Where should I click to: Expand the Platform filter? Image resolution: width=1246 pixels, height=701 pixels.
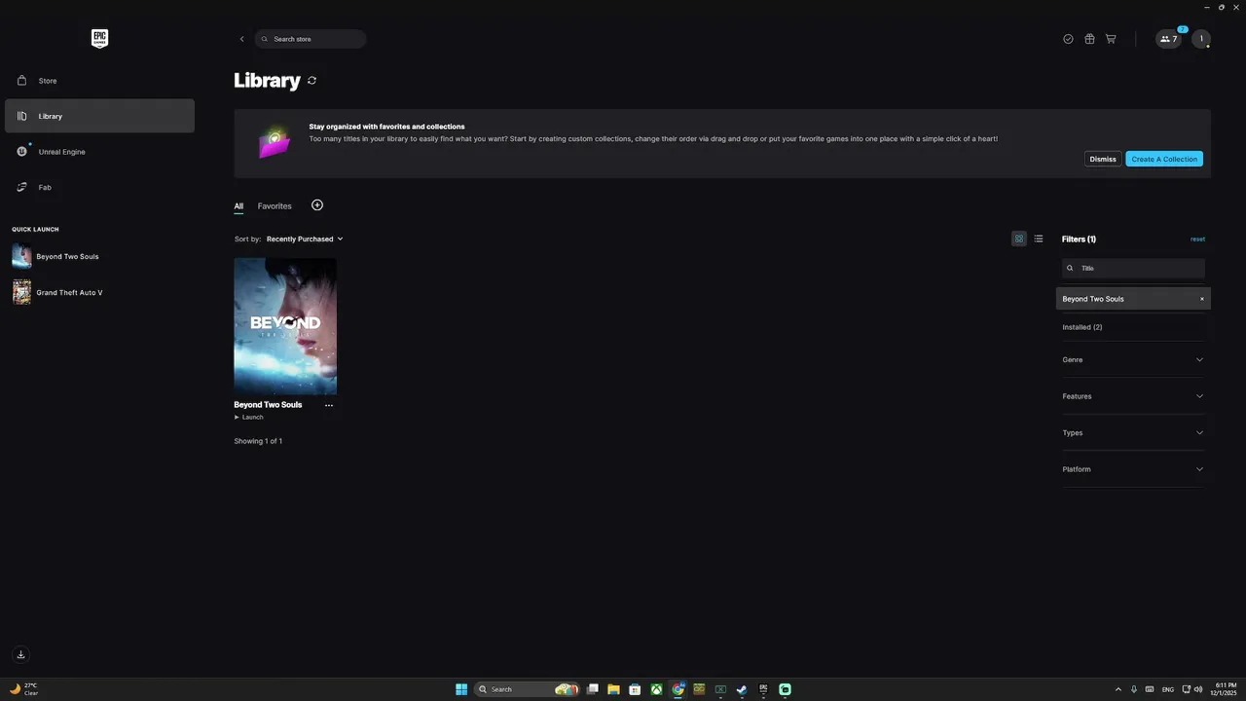(x=1133, y=469)
